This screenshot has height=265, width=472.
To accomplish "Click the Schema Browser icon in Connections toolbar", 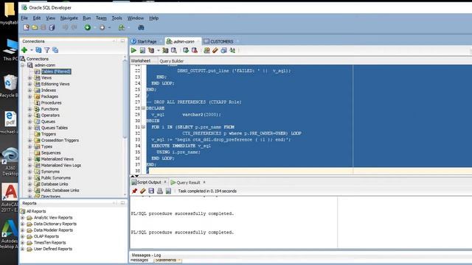I will point(55,50).
